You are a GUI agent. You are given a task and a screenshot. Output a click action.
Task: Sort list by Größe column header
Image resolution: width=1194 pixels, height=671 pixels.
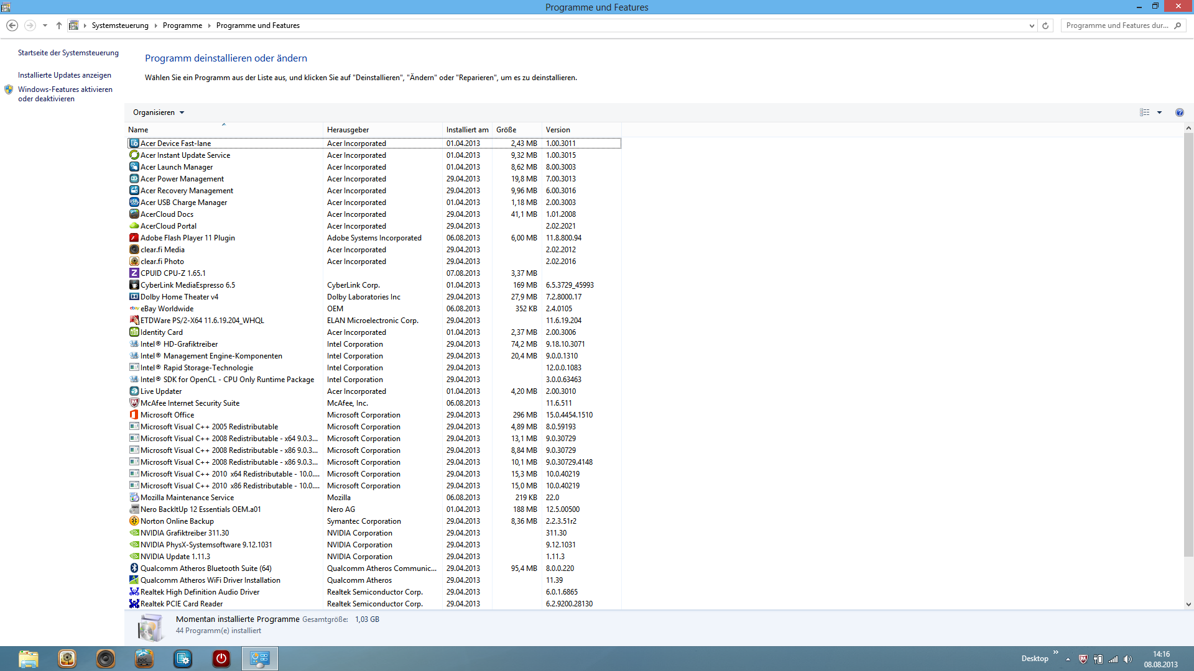coord(506,130)
